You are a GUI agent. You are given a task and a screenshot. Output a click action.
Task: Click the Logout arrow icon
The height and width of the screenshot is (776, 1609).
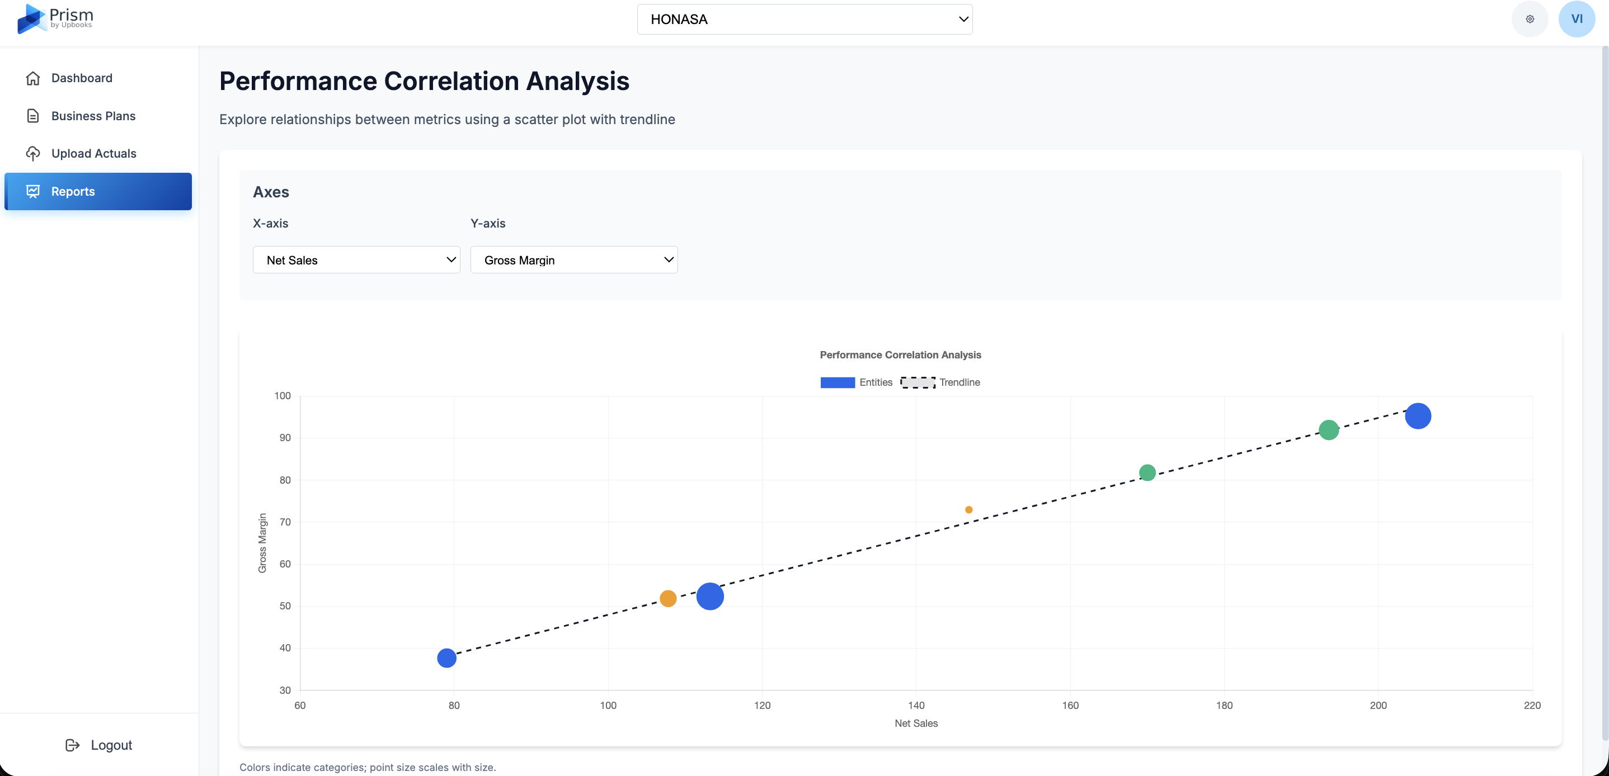[x=73, y=745]
